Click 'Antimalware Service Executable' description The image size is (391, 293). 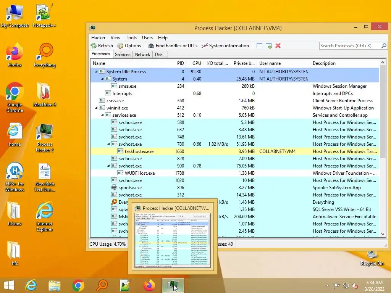(x=344, y=217)
